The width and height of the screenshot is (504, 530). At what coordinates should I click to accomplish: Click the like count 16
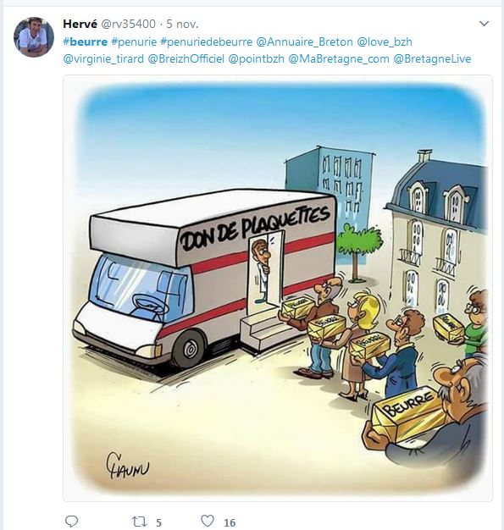click(x=230, y=522)
